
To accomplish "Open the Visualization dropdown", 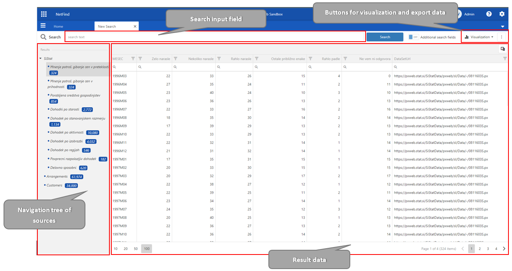I will click(x=479, y=37).
